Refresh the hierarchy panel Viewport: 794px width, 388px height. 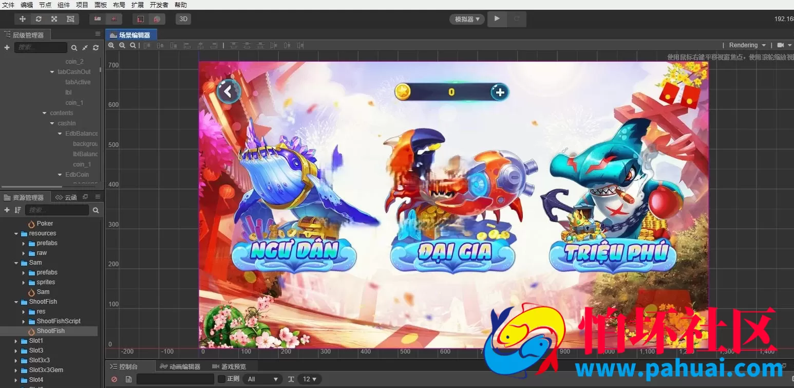tap(96, 47)
